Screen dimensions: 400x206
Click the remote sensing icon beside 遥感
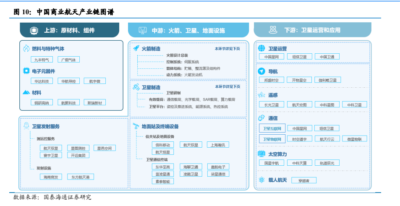(261, 95)
